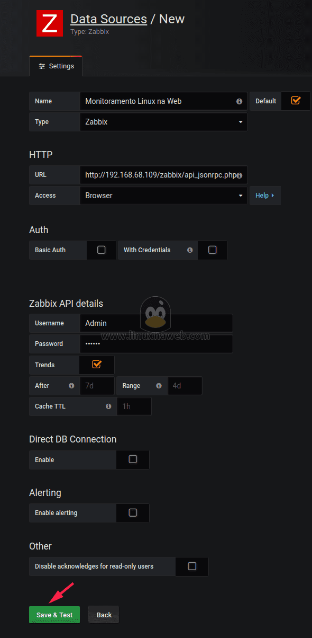Click the Range field showing 4d

click(185, 386)
